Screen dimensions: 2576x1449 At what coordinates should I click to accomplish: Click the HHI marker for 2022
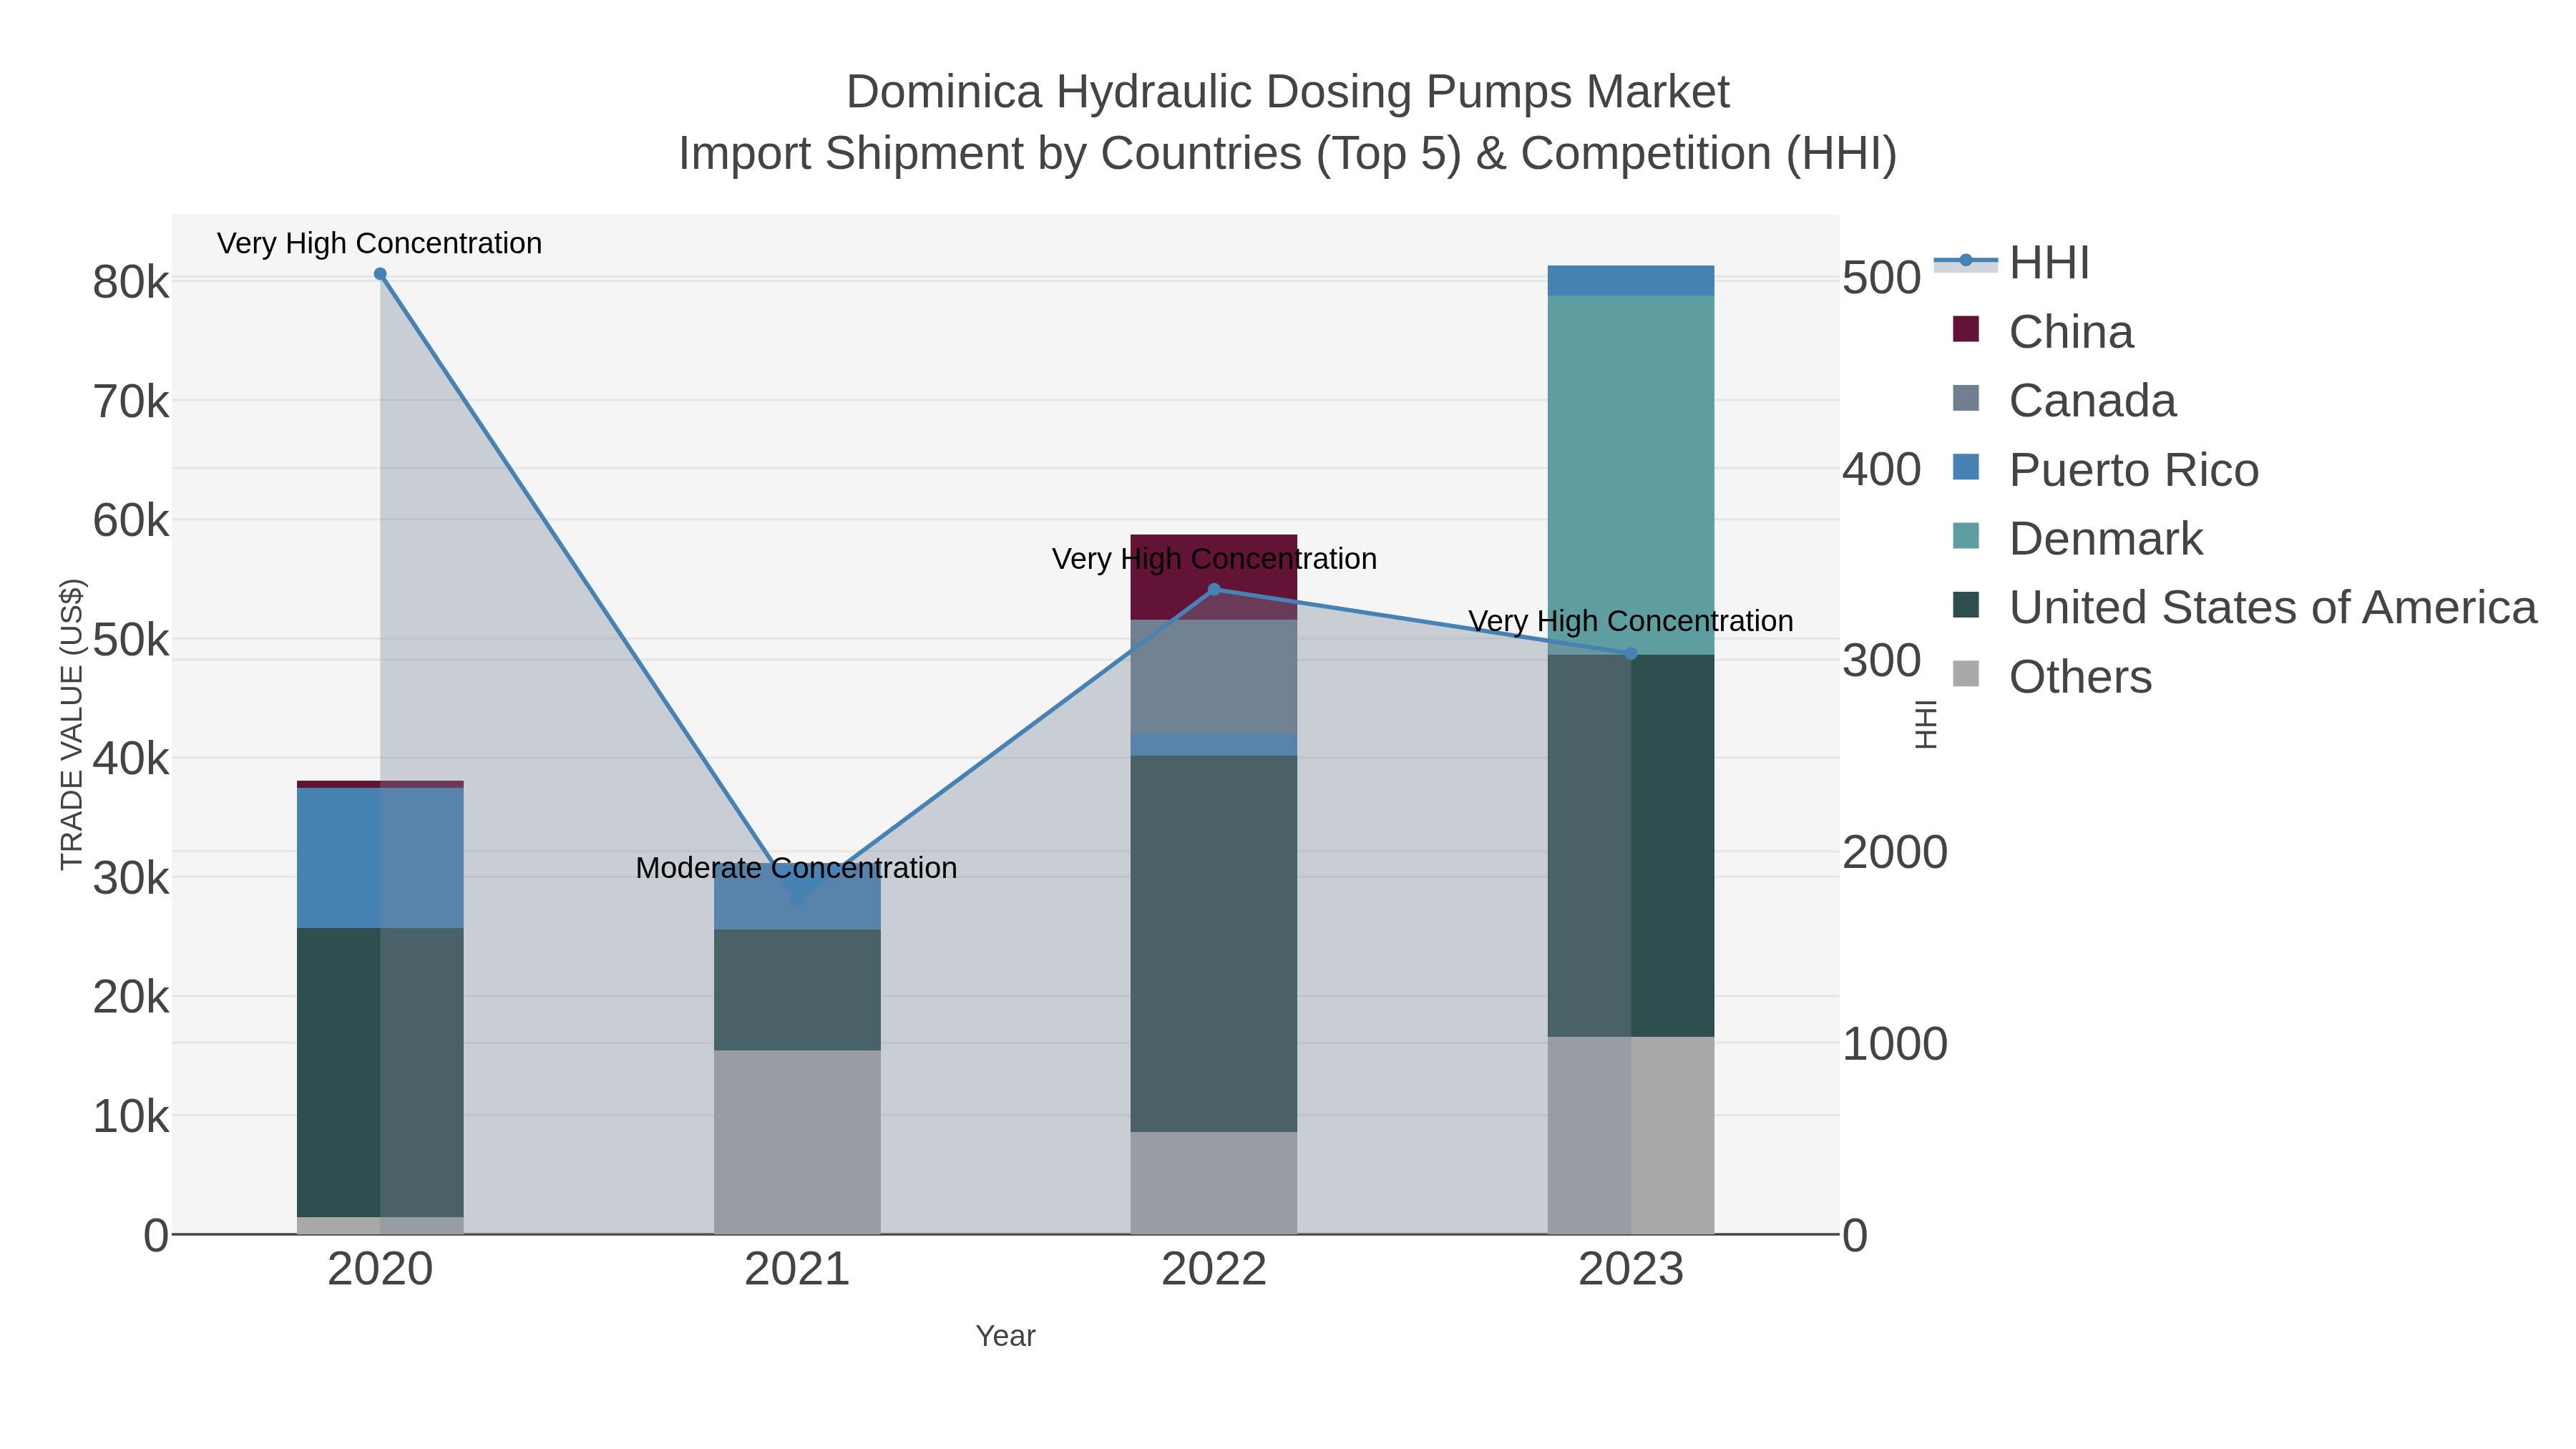click(1214, 590)
